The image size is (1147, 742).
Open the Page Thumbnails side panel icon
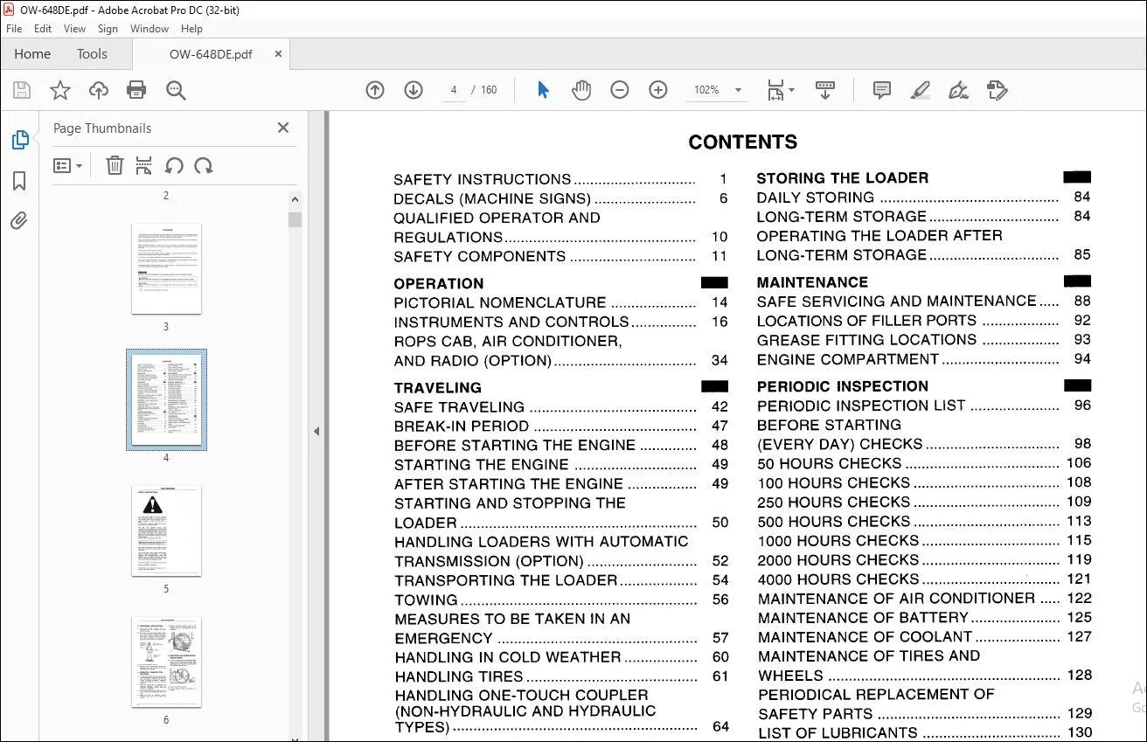point(19,140)
